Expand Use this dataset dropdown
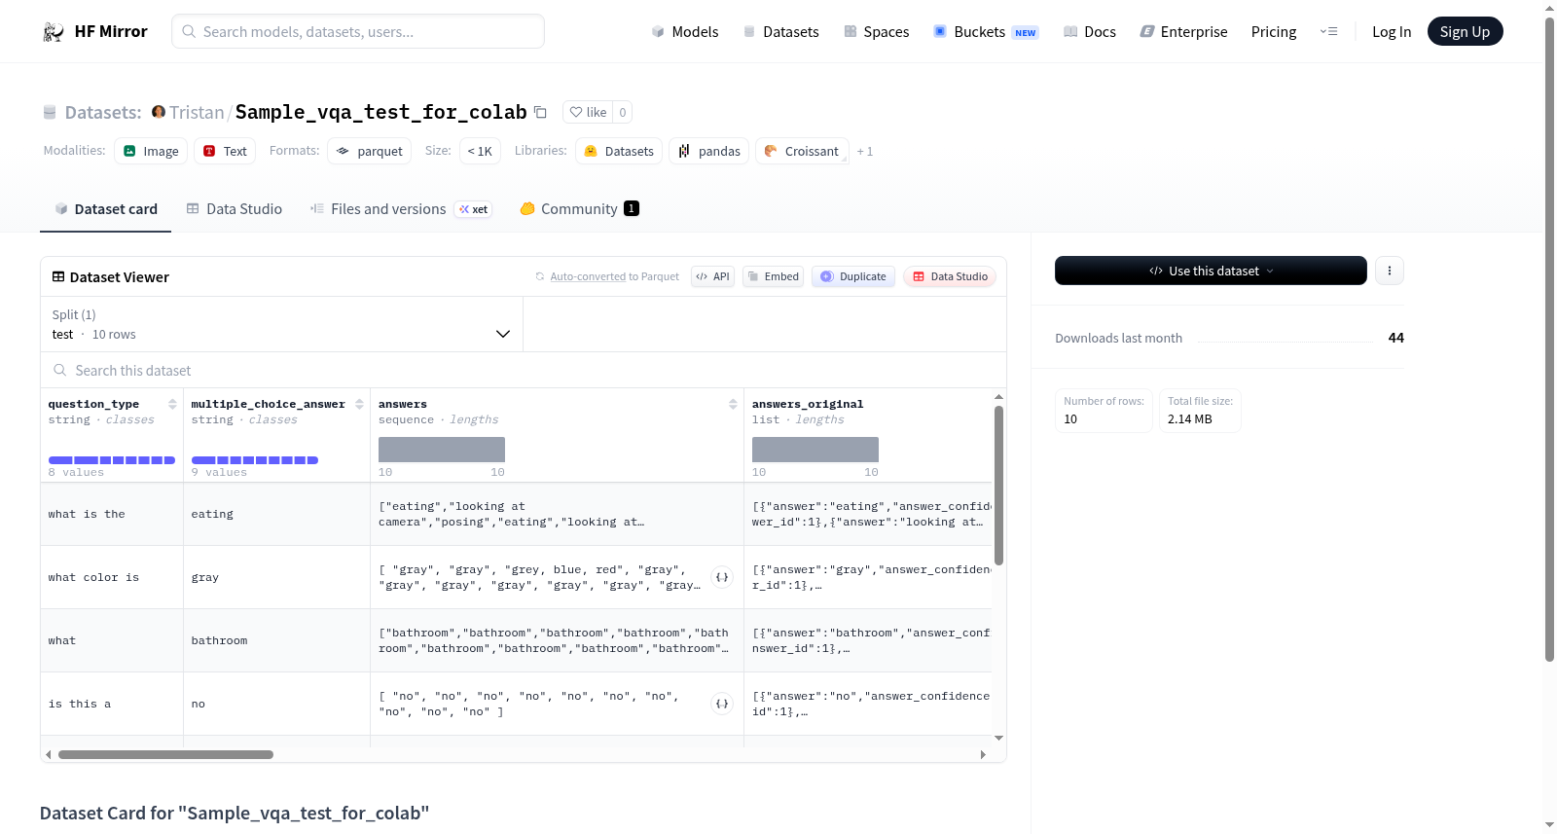This screenshot has height=834, width=1557. click(1211, 271)
